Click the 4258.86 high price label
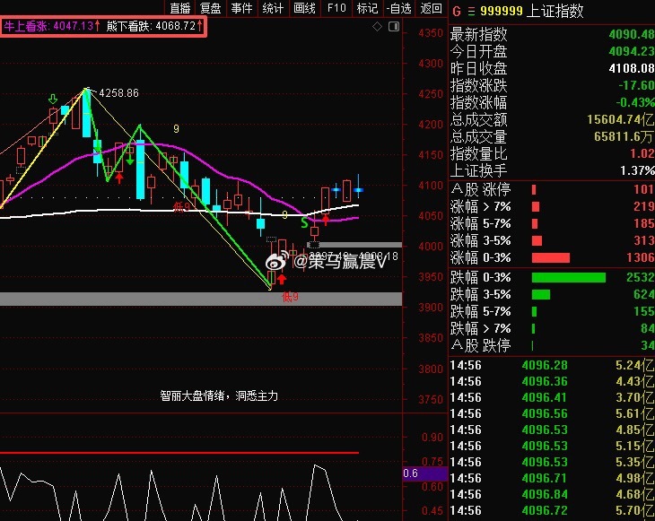 118,93
